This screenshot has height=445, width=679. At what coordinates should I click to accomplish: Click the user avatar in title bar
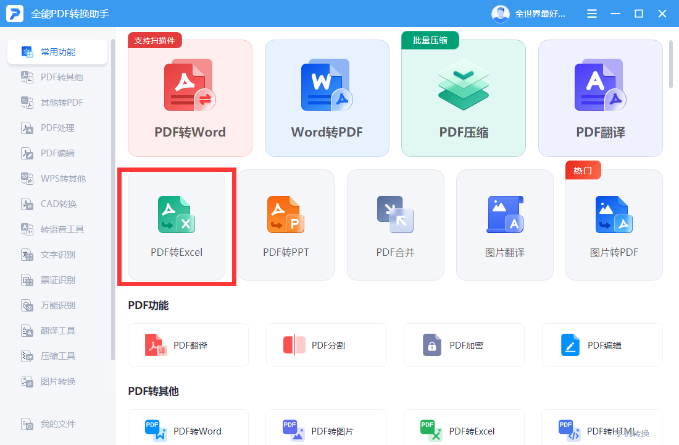tap(500, 14)
